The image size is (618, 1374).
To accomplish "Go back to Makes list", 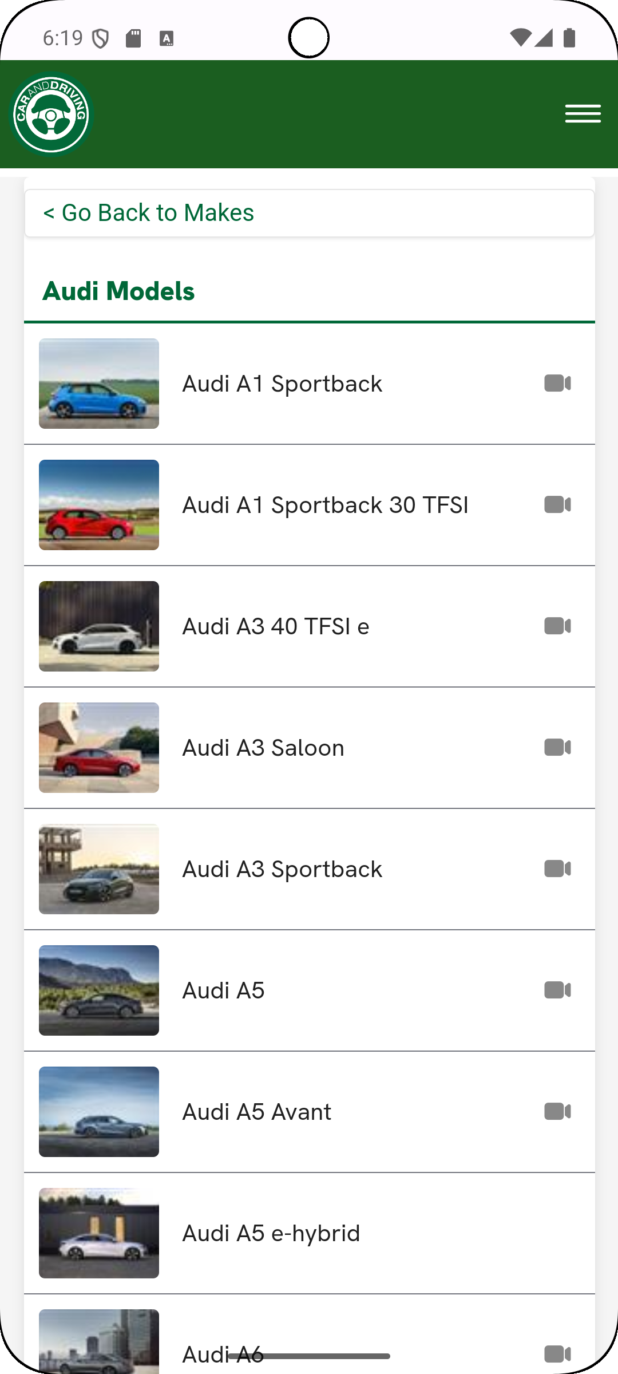I will point(149,212).
